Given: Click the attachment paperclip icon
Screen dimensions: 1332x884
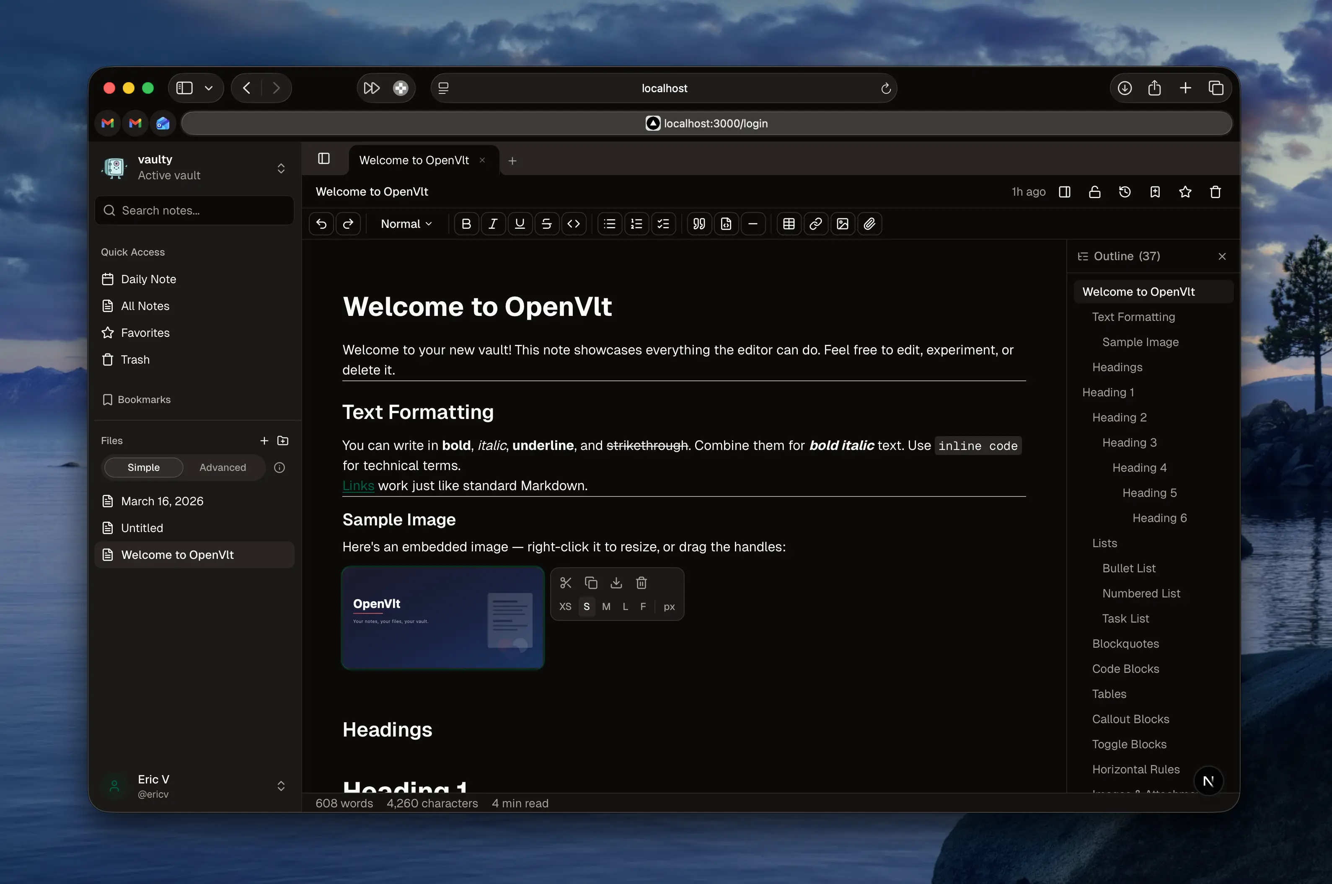Looking at the screenshot, I should point(869,224).
